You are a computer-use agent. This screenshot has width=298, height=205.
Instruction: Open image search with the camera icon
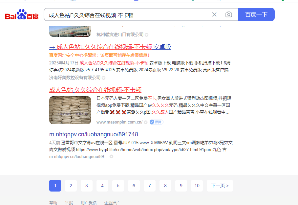tap(229, 14)
